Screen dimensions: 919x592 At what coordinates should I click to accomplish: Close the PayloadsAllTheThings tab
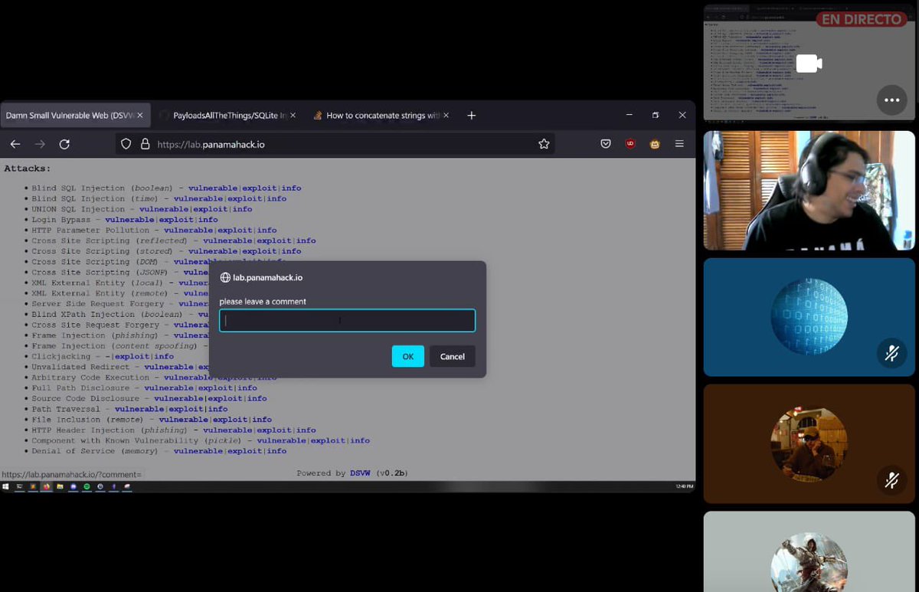pos(293,116)
